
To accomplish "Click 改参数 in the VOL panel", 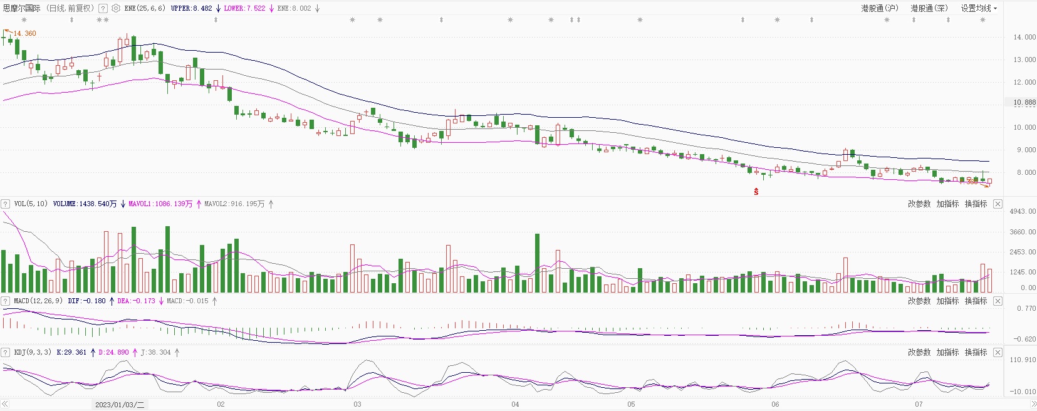I will coord(919,204).
